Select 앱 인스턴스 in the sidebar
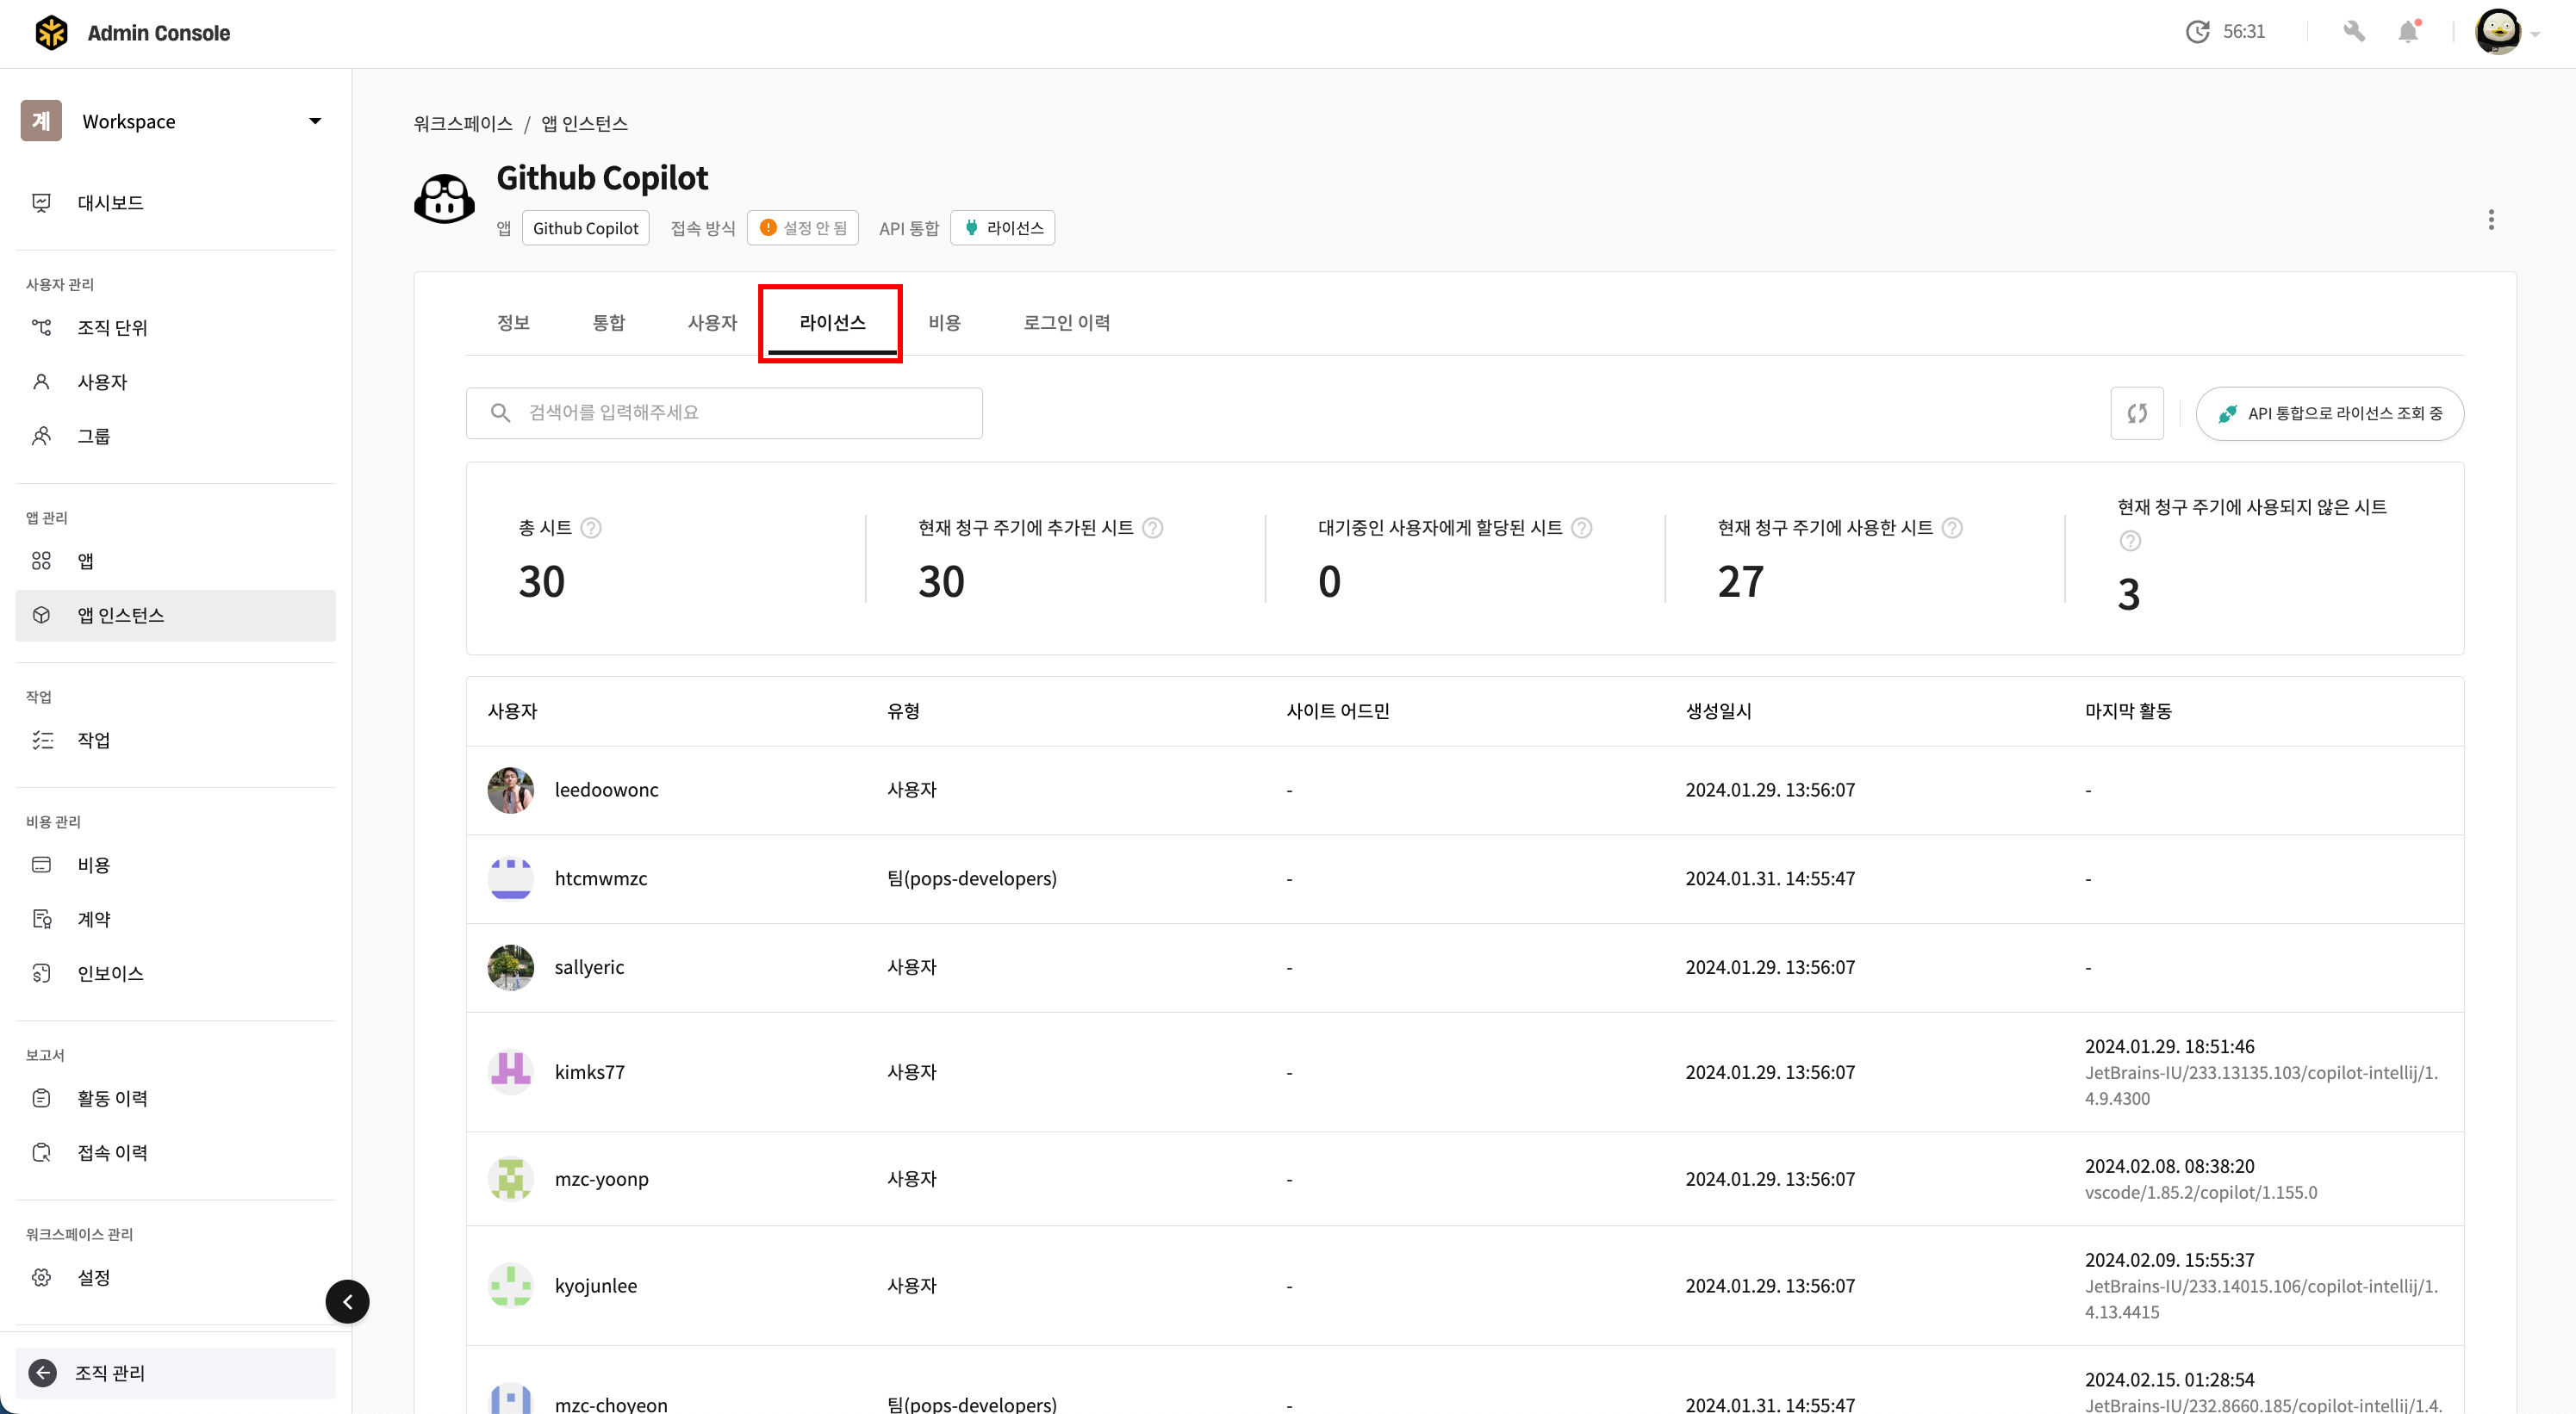The width and height of the screenshot is (2576, 1414). (x=175, y=616)
